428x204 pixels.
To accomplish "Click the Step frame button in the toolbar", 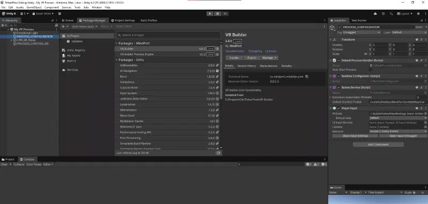I will coord(225,14).
